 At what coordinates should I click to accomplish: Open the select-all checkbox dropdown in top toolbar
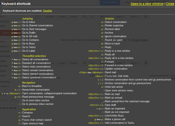tap(37, 17)
